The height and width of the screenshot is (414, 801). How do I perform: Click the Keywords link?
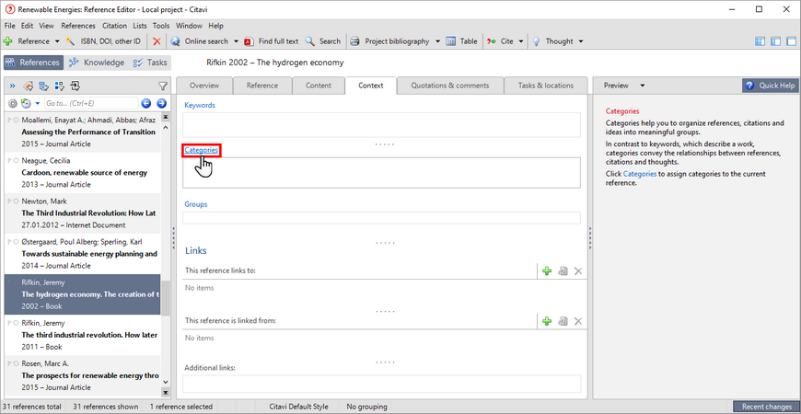click(200, 105)
